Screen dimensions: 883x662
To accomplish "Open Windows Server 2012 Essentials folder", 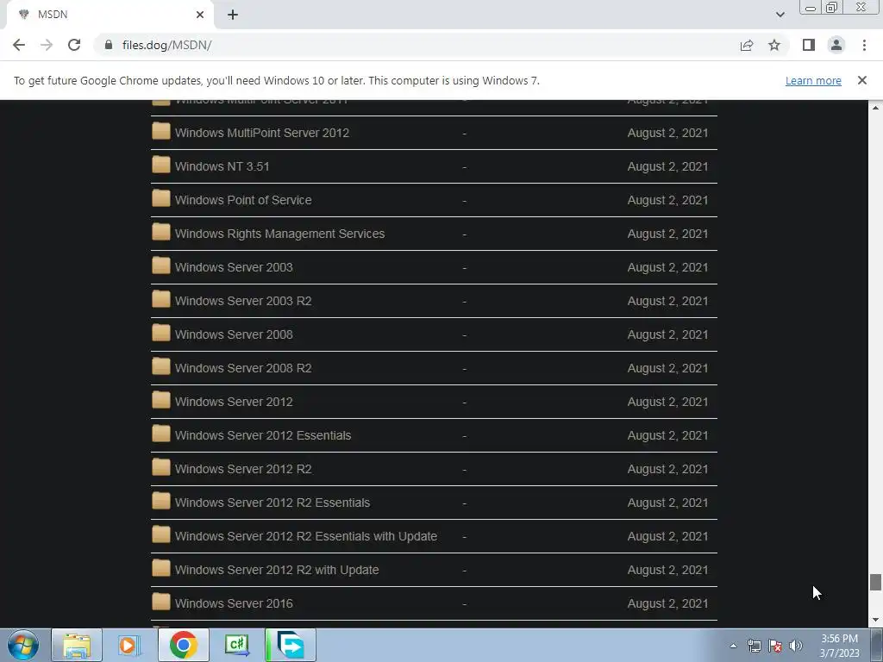I will click(x=262, y=435).
